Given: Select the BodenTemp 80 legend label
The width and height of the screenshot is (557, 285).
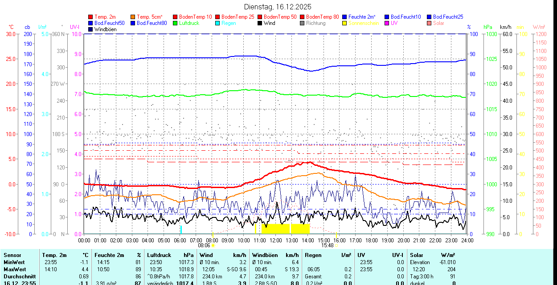Looking at the screenshot, I should (x=323, y=17).
